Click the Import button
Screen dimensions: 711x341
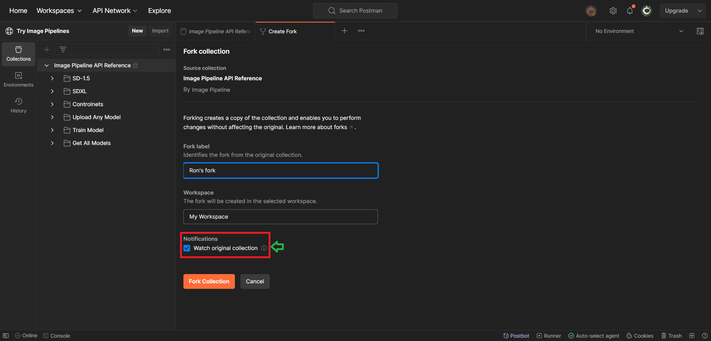point(160,31)
